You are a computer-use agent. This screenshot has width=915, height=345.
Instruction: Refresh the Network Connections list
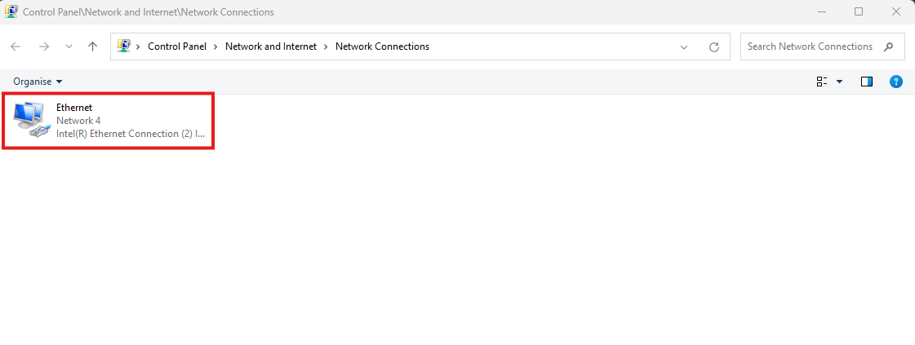click(x=714, y=46)
